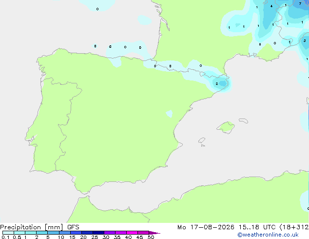Click the legend value "50"
The width and height of the screenshot is (309, 239).
tap(151, 237)
